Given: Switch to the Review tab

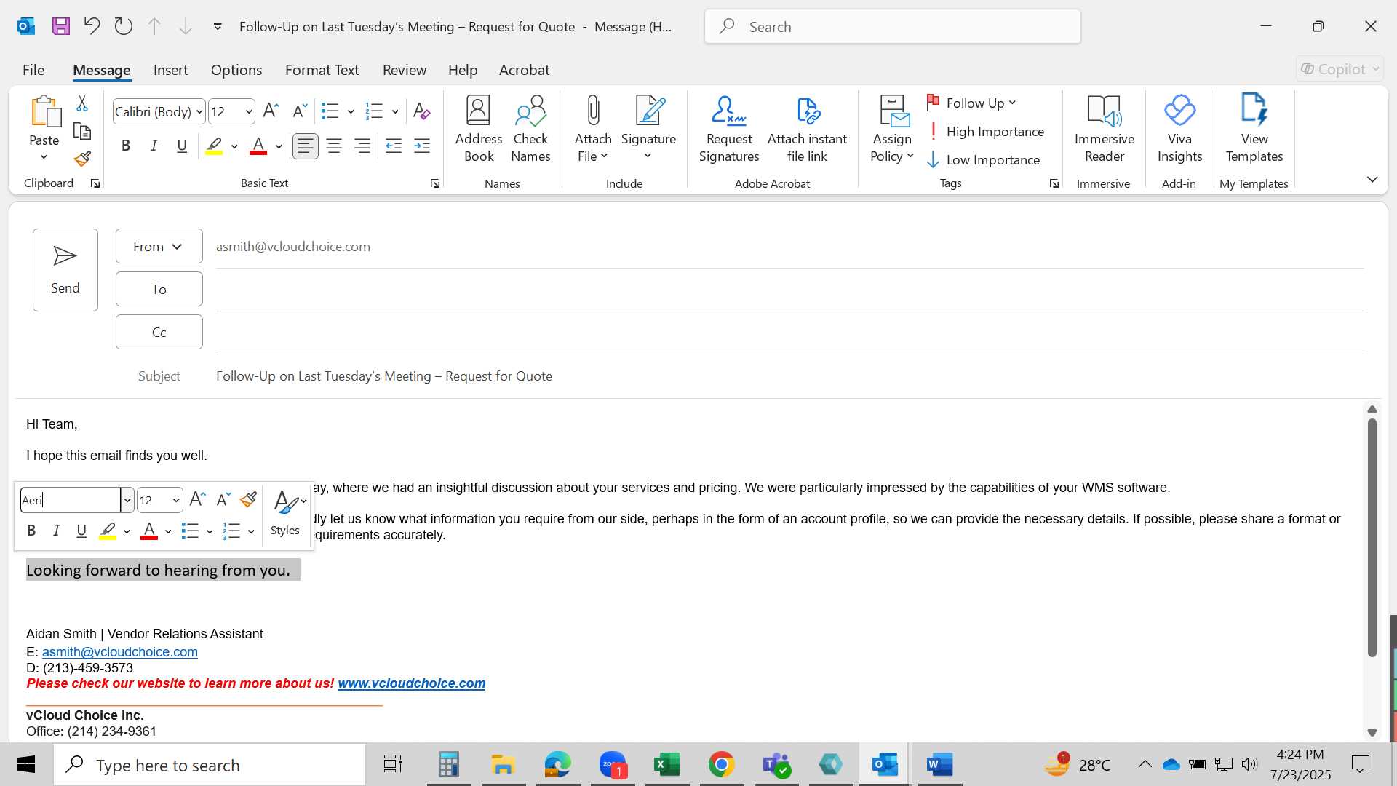Looking at the screenshot, I should [x=405, y=70].
